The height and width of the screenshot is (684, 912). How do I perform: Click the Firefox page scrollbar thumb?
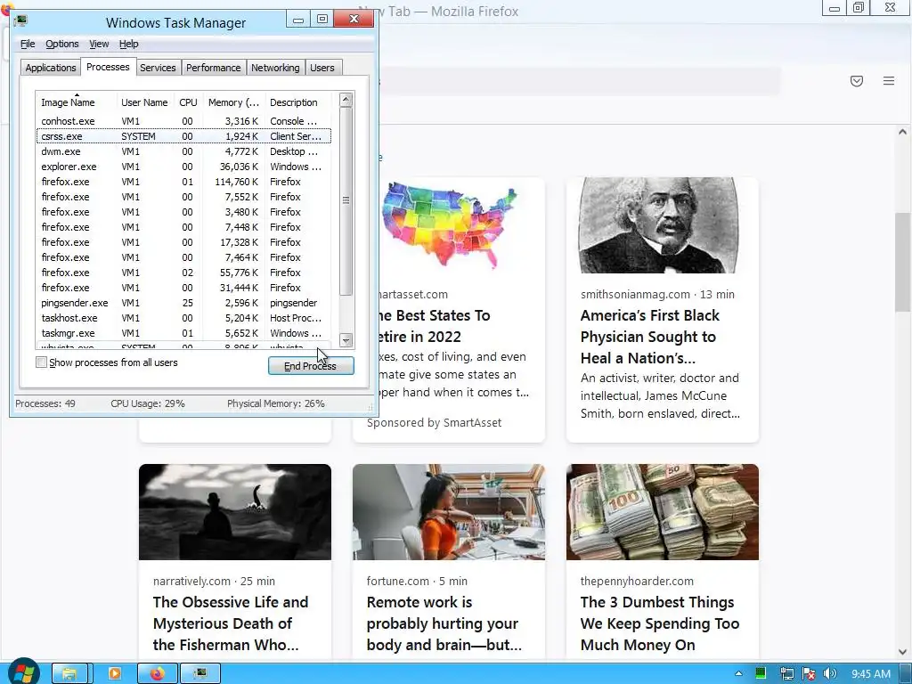pyautogui.click(x=903, y=263)
